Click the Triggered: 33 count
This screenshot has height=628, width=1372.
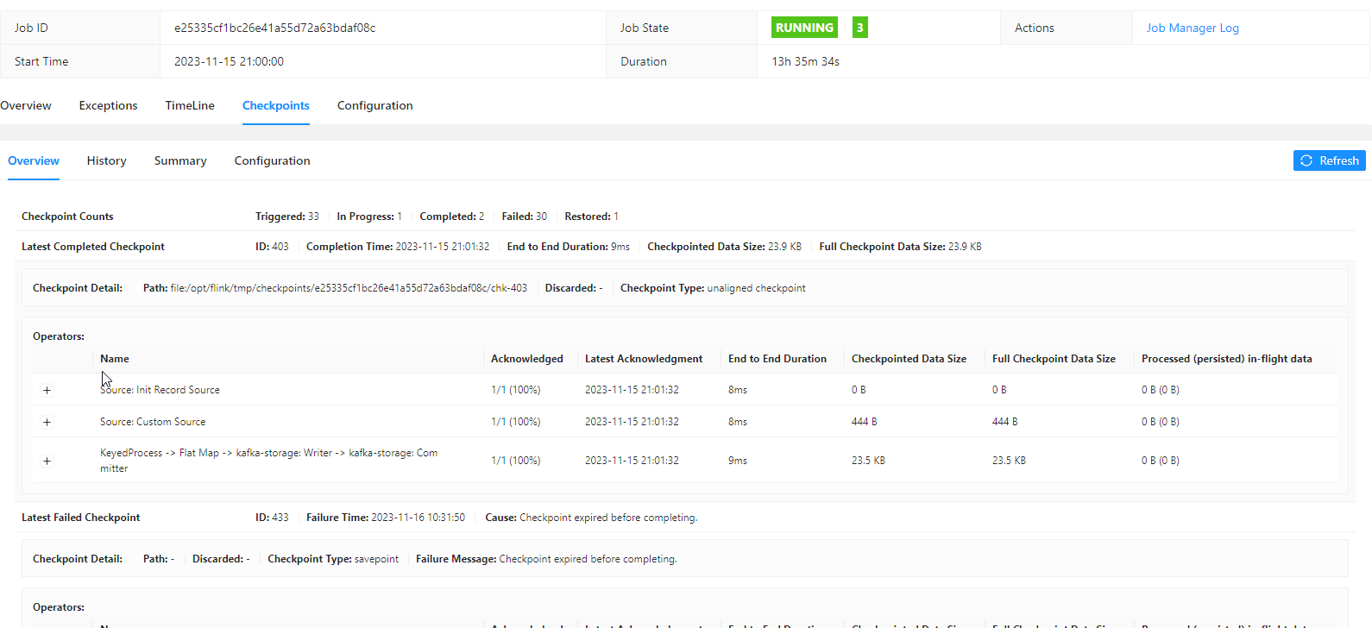287,217
